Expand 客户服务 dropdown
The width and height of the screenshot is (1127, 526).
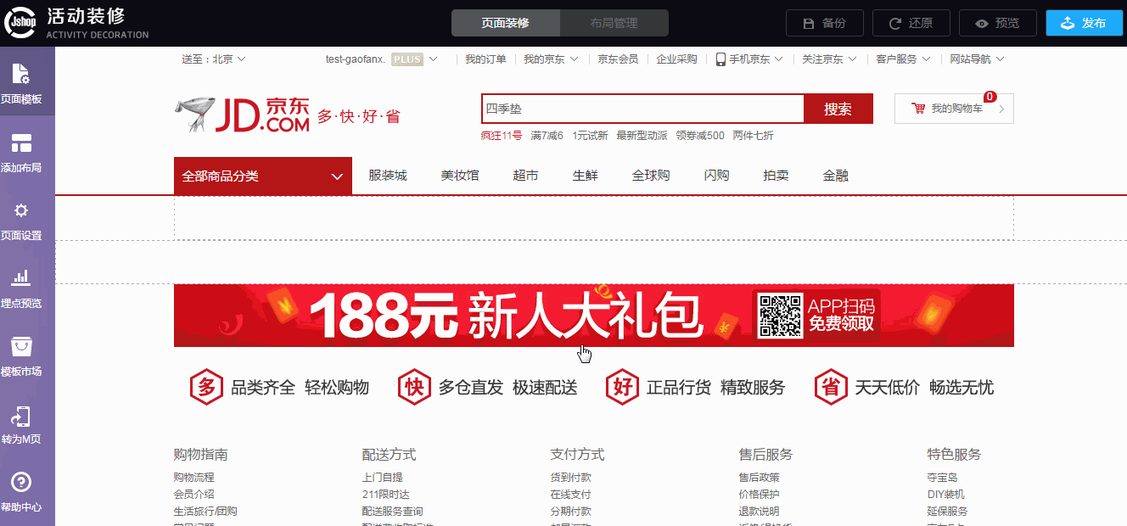tap(904, 59)
